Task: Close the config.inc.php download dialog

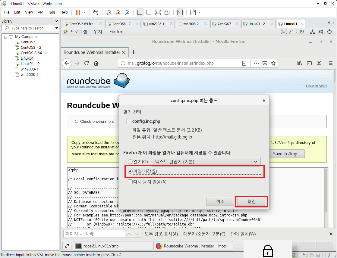Action: [264, 101]
